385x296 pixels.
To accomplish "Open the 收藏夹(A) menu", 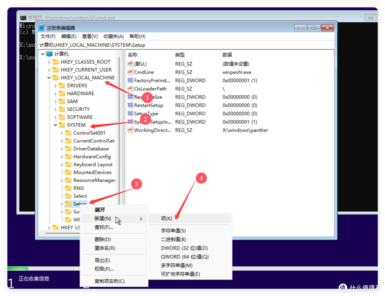I will (x=113, y=36).
